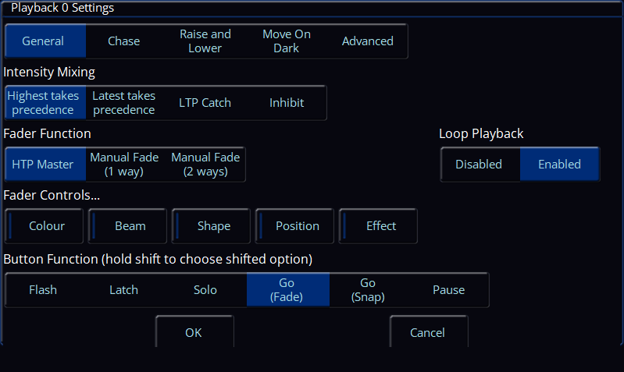Switch to the Chase tab
Image resolution: width=624 pixels, height=372 pixels.
[123, 41]
